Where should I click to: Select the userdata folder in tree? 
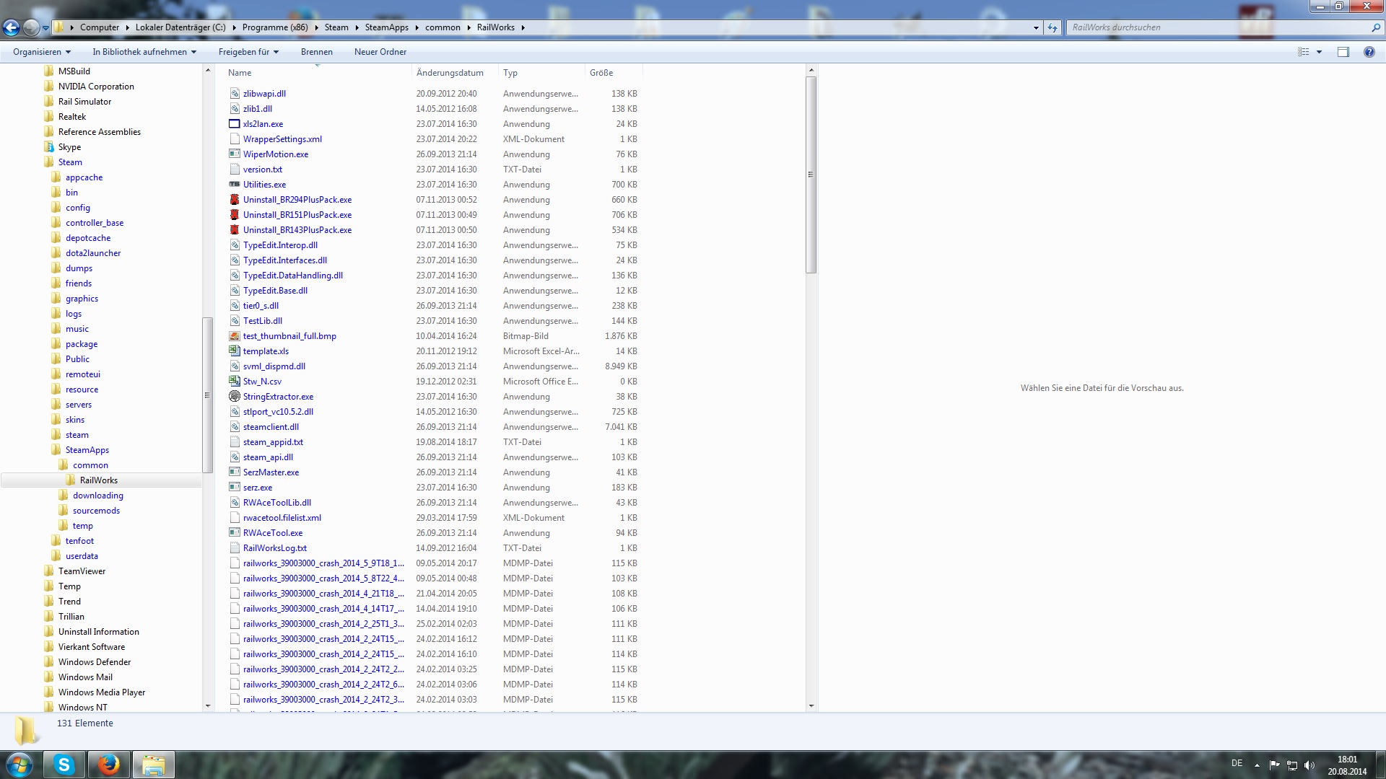[x=82, y=556]
